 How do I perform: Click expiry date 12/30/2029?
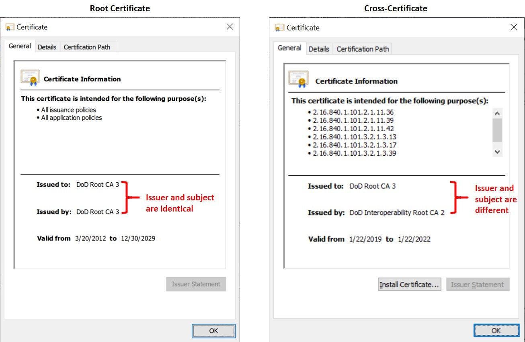(138, 238)
